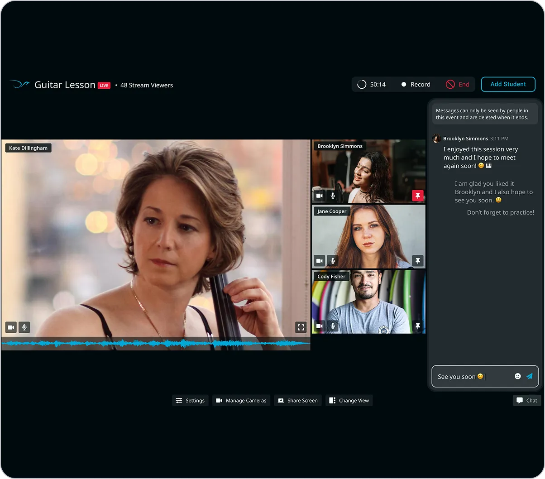Open Manage Cameras options
This screenshot has height=479, width=545.
coord(241,400)
